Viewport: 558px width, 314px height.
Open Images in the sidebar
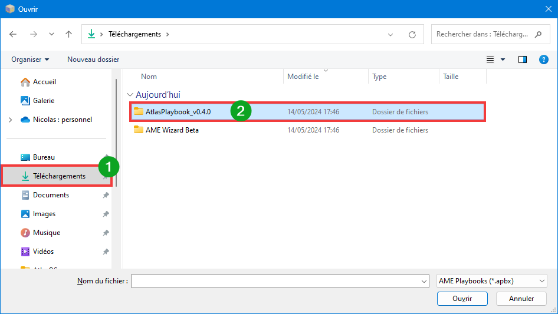(44, 214)
